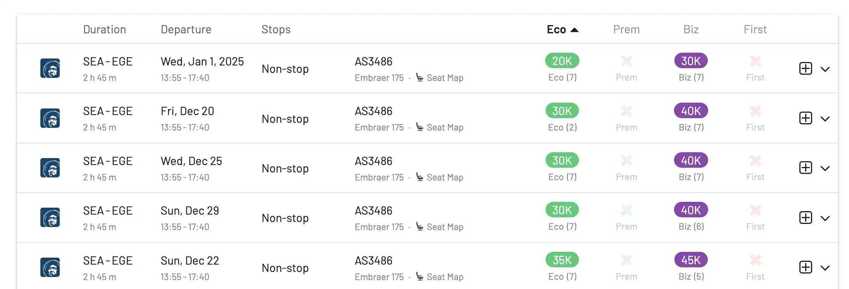The width and height of the screenshot is (849, 289).
Task: Expand the Wed, Jan 1, 2025 flight details
Action: 825,69
